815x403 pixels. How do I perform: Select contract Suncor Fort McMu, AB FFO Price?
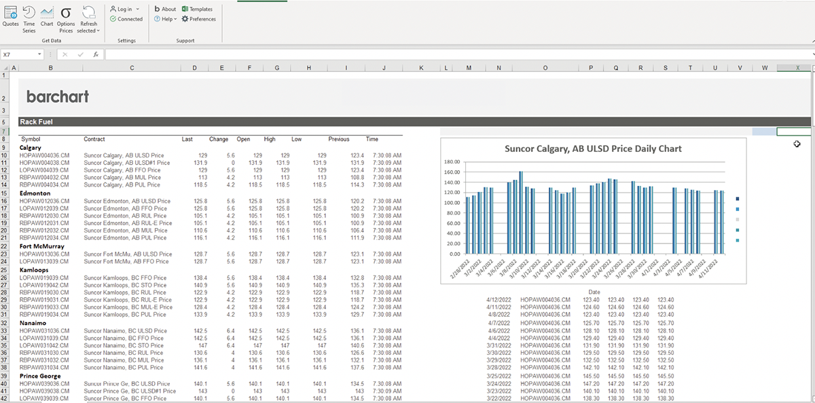coord(126,262)
